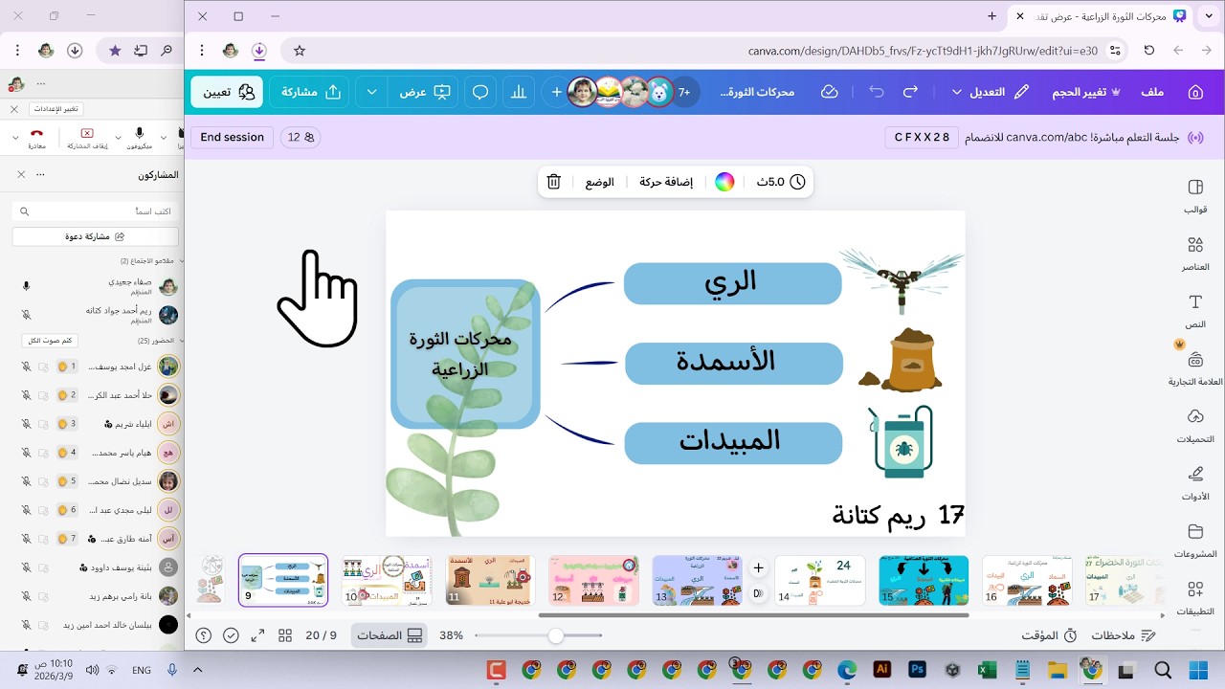Open the عرض present dropdown arrow
1225x689 pixels.
(x=371, y=92)
